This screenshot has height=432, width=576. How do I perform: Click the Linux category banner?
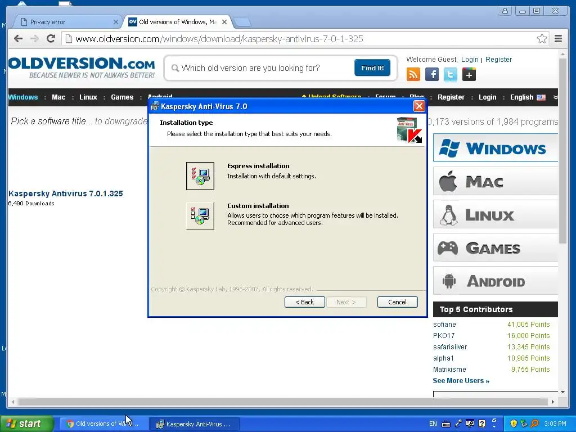(496, 214)
